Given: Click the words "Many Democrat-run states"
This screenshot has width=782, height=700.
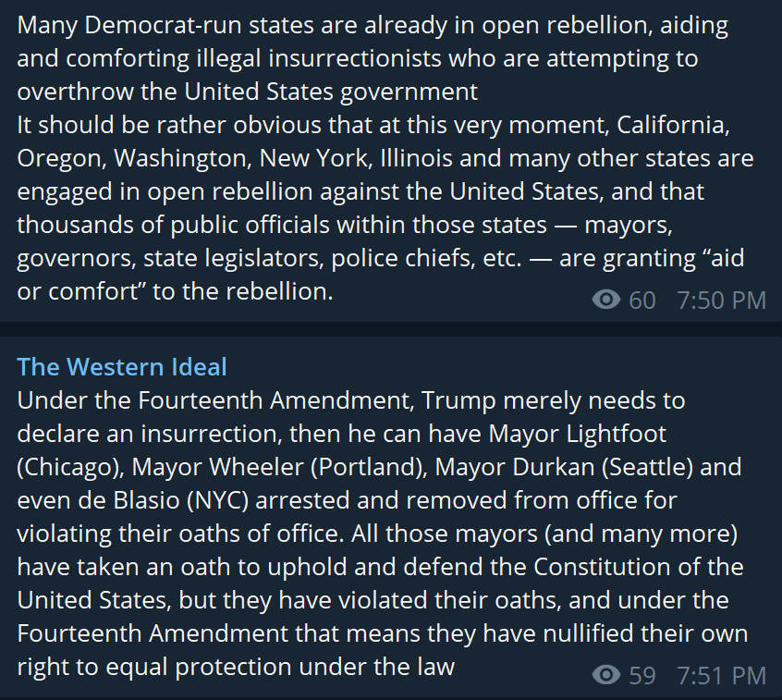Looking at the screenshot, I should pos(165,26).
